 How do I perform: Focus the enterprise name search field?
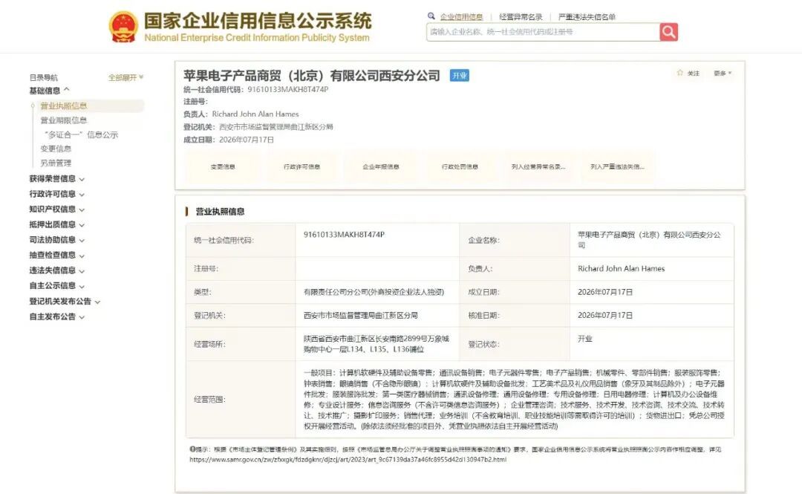543,32
